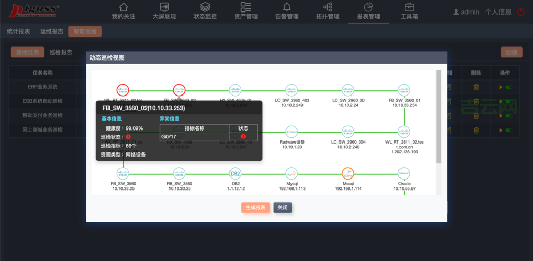Click the 生成报表 button

pos(256,208)
